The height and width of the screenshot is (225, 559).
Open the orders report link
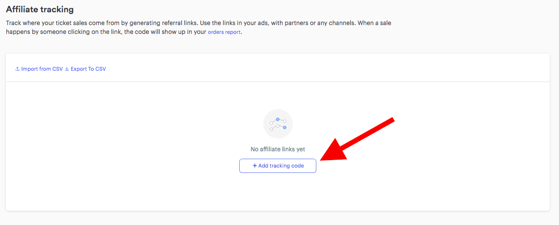tap(224, 32)
